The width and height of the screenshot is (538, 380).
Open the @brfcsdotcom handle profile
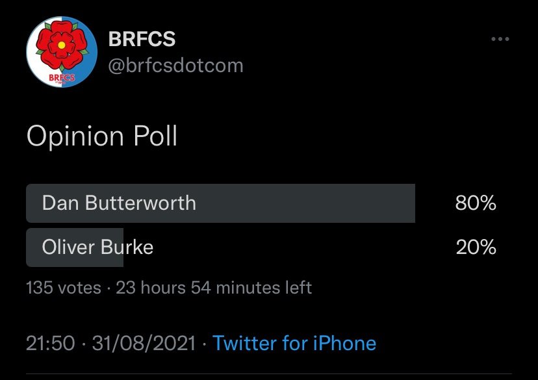(x=175, y=65)
